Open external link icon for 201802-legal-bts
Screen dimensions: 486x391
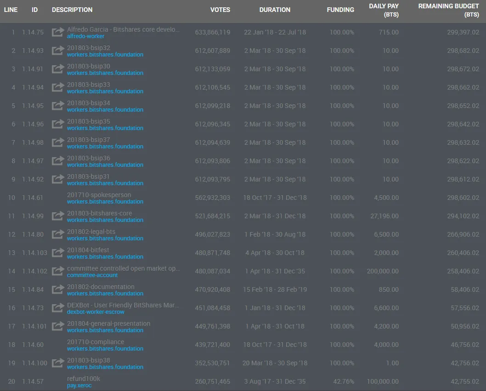58,234
